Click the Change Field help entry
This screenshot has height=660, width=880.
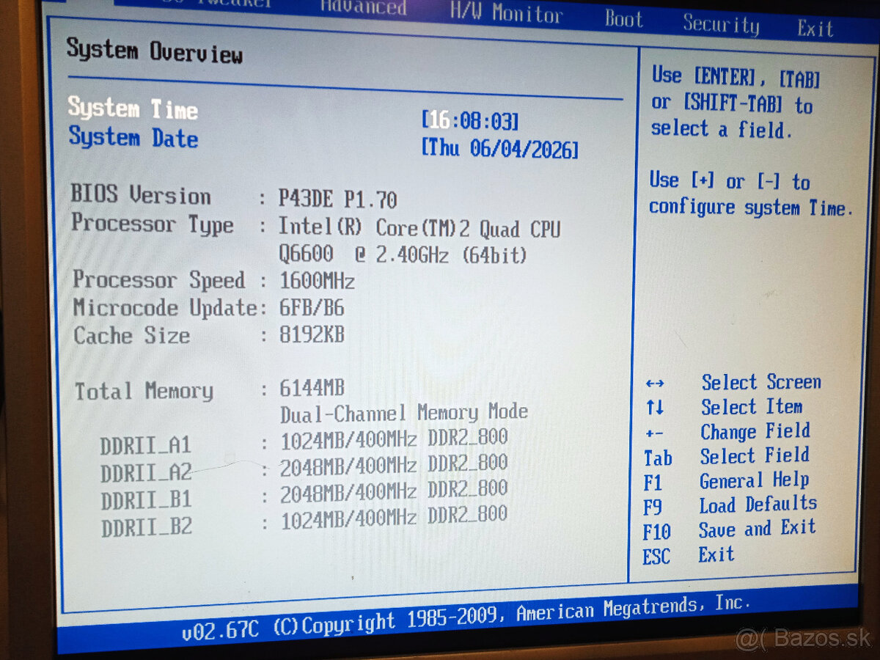coord(755,431)
